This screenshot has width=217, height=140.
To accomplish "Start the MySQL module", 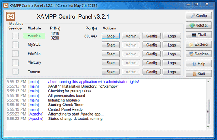I will click(x=110, y=45).
